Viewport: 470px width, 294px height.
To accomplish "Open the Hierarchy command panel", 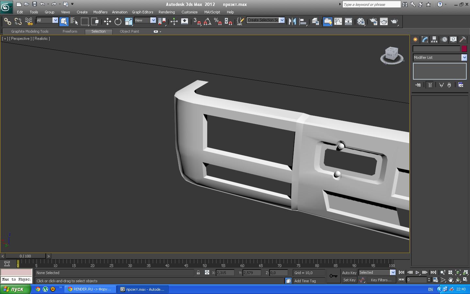I will point(434,40).
